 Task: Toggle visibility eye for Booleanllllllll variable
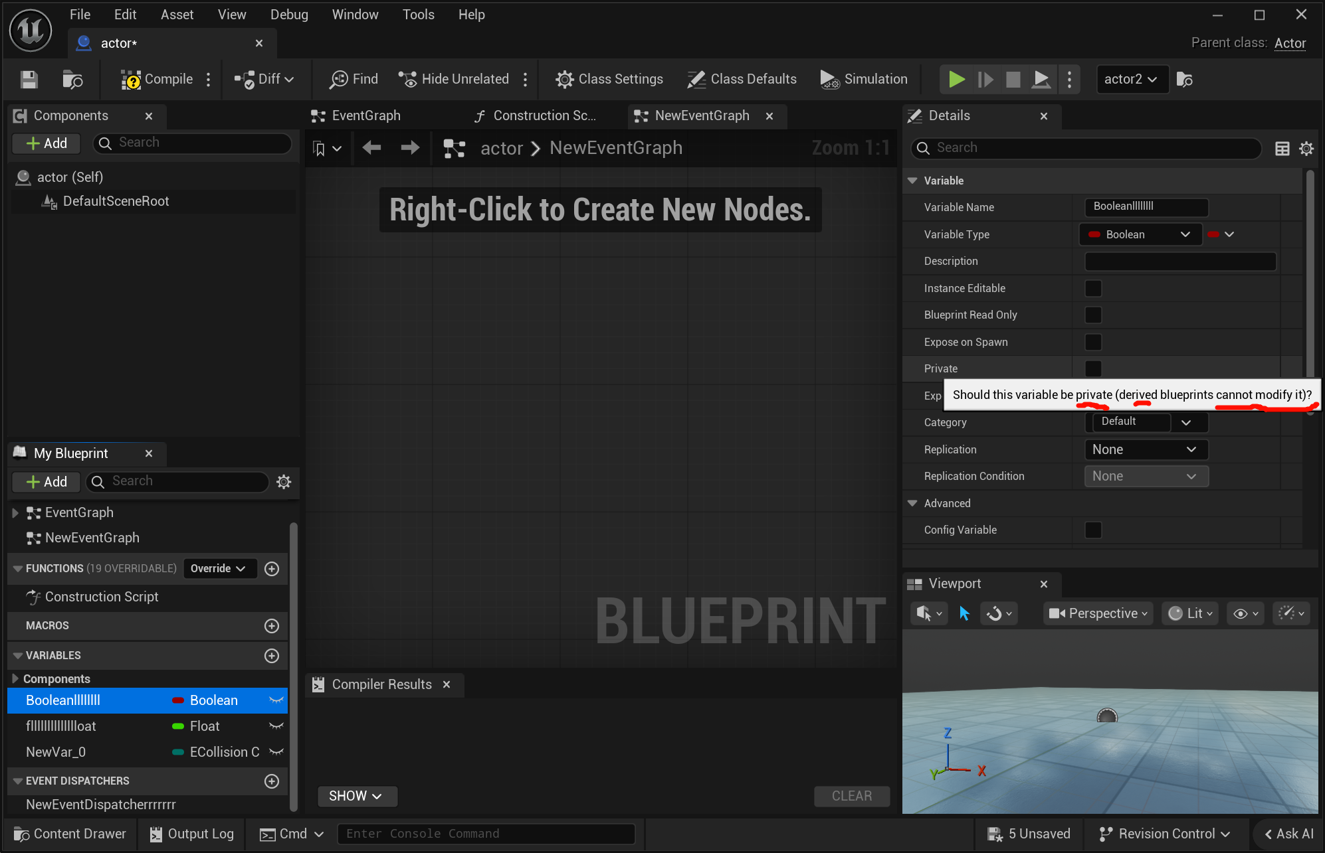click(x=276, y=700)
